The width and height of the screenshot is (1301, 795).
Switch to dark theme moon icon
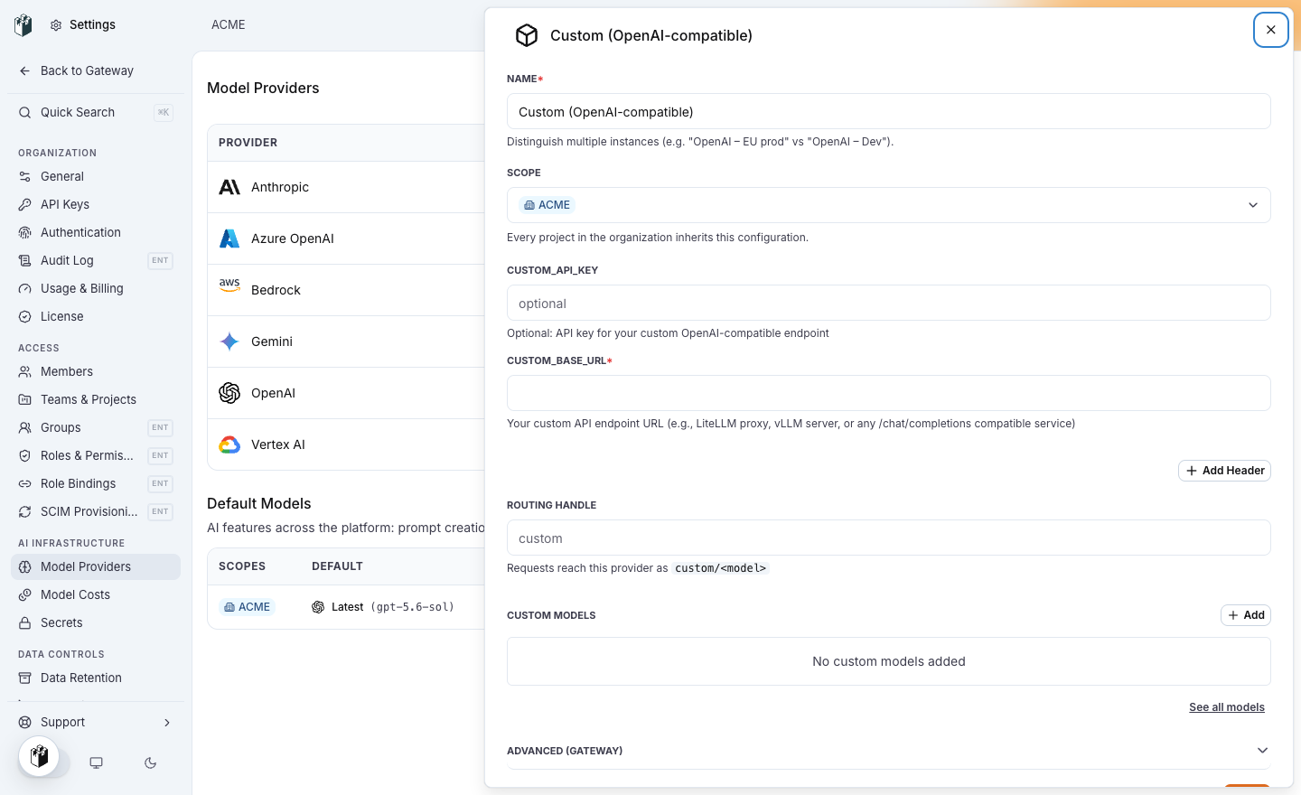tap(151, 763)
